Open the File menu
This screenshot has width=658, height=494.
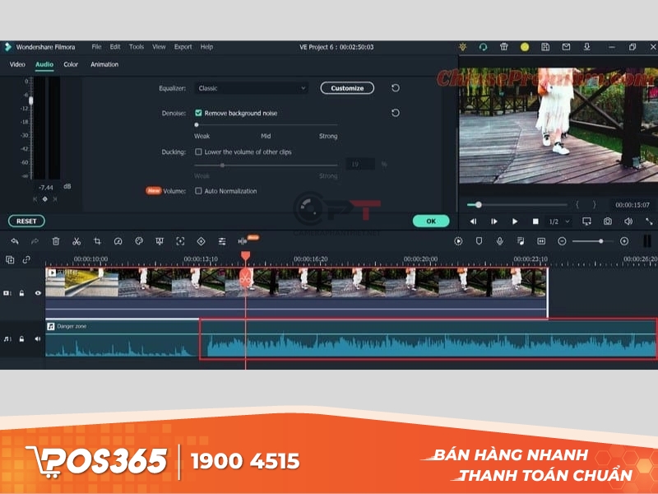[x=96, y=47]
